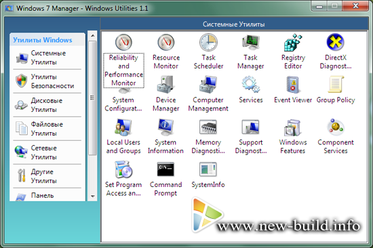Launch the Command Prompt icon
This screenshot has height=248, width=373.
point(165,169)
